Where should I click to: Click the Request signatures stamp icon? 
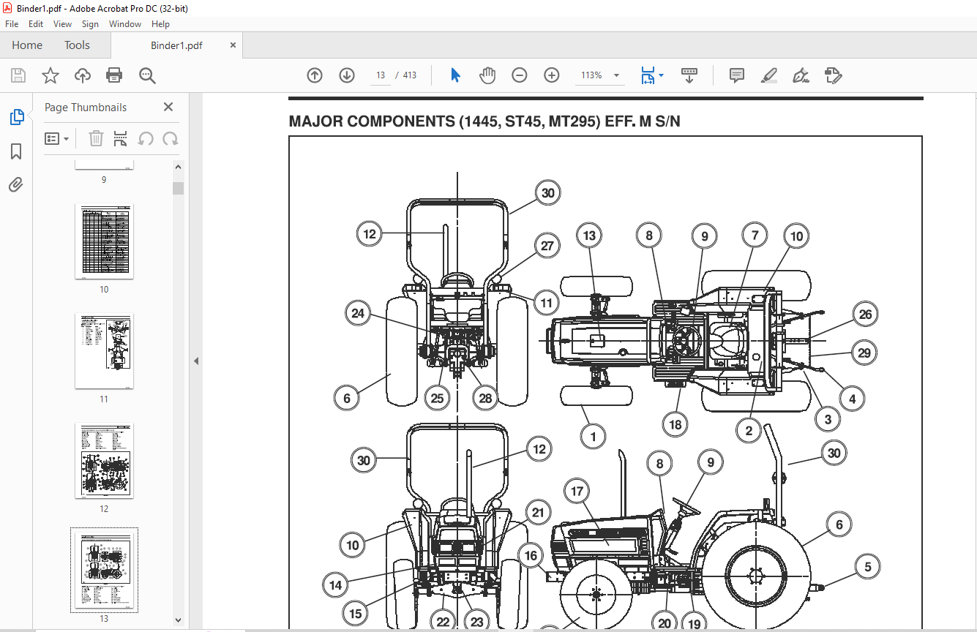[x=833, y=75]
